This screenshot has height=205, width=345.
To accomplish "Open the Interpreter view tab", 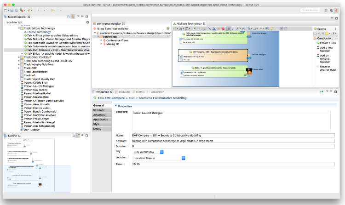I will tap(155, 92).
